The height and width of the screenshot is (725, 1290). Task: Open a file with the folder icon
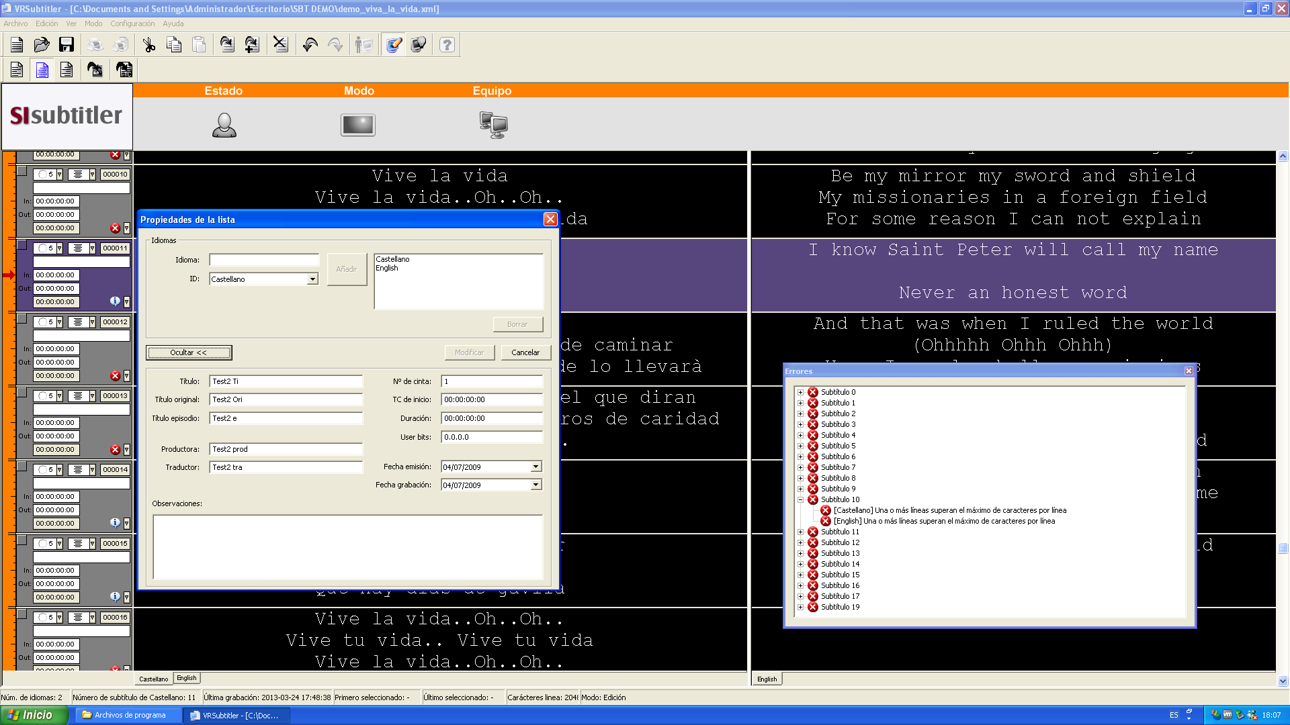pos(42,45)
